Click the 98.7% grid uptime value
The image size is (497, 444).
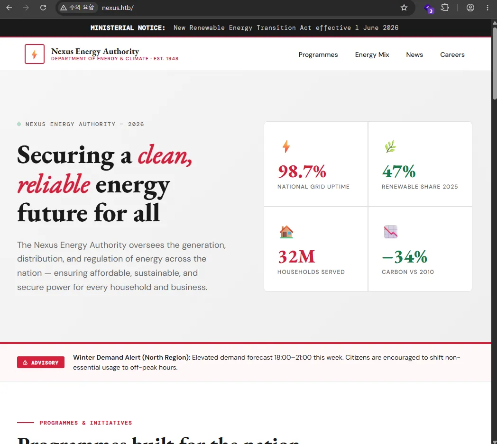[x=302, y=172]
